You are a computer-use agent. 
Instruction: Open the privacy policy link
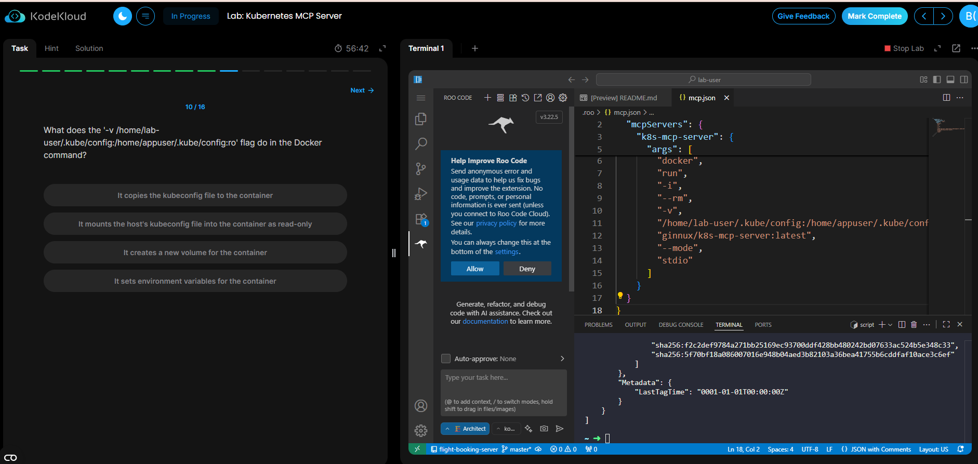(x=496, y=223)
